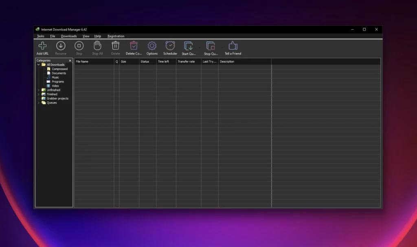Click the Stop Queue icon
417x247 pixels.
(x=211, y=48)
